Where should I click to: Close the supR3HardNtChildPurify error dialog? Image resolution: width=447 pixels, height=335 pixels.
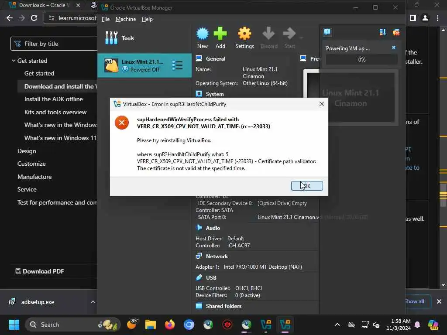click(322, 104)
